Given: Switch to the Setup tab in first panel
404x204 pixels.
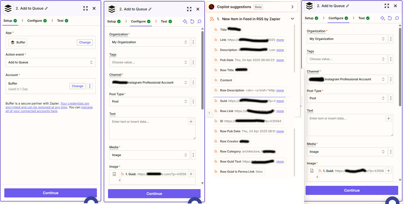Looking at the screenshot, I should [10, 21].
